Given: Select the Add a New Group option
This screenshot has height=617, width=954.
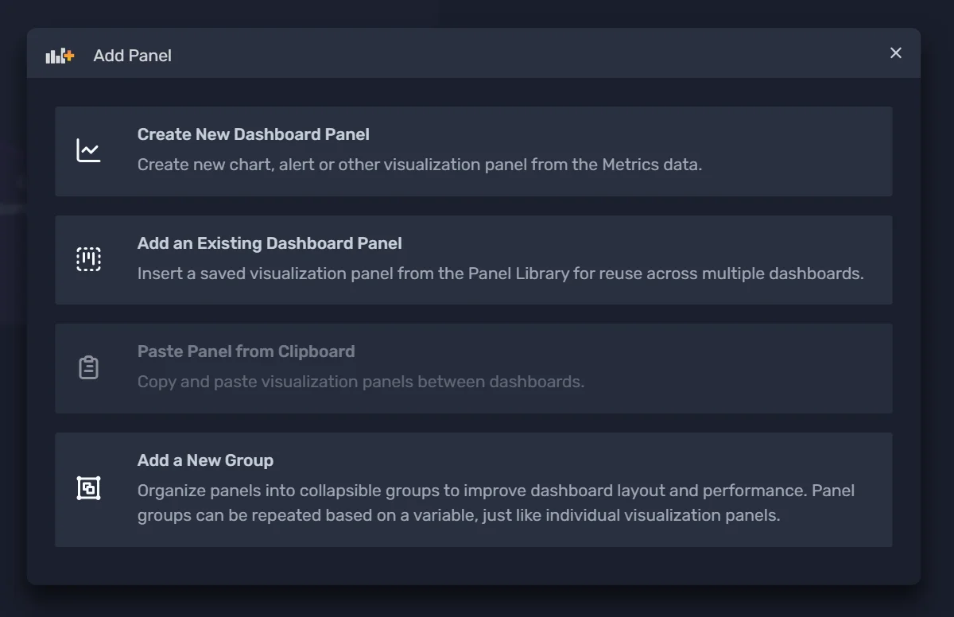Looking at the screenshot, I should 474,488.
